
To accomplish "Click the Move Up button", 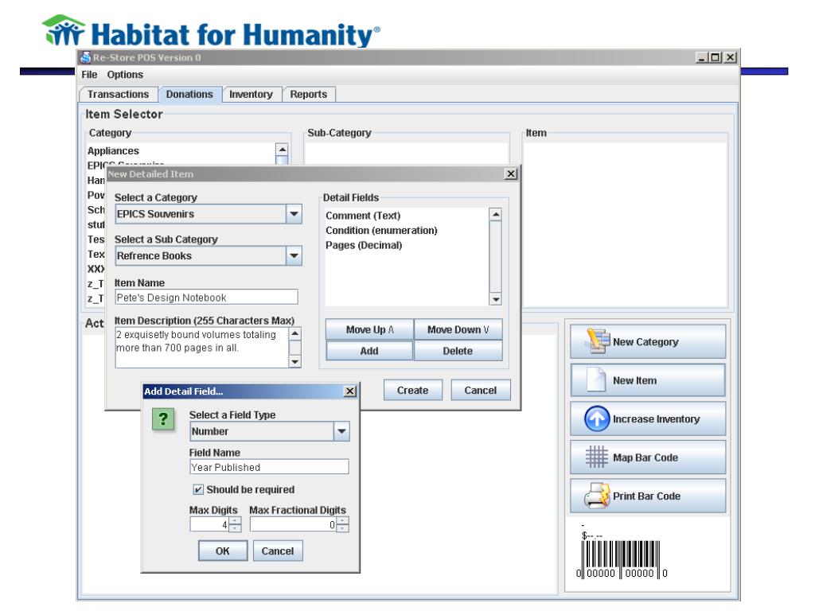I will click(369, 329).
